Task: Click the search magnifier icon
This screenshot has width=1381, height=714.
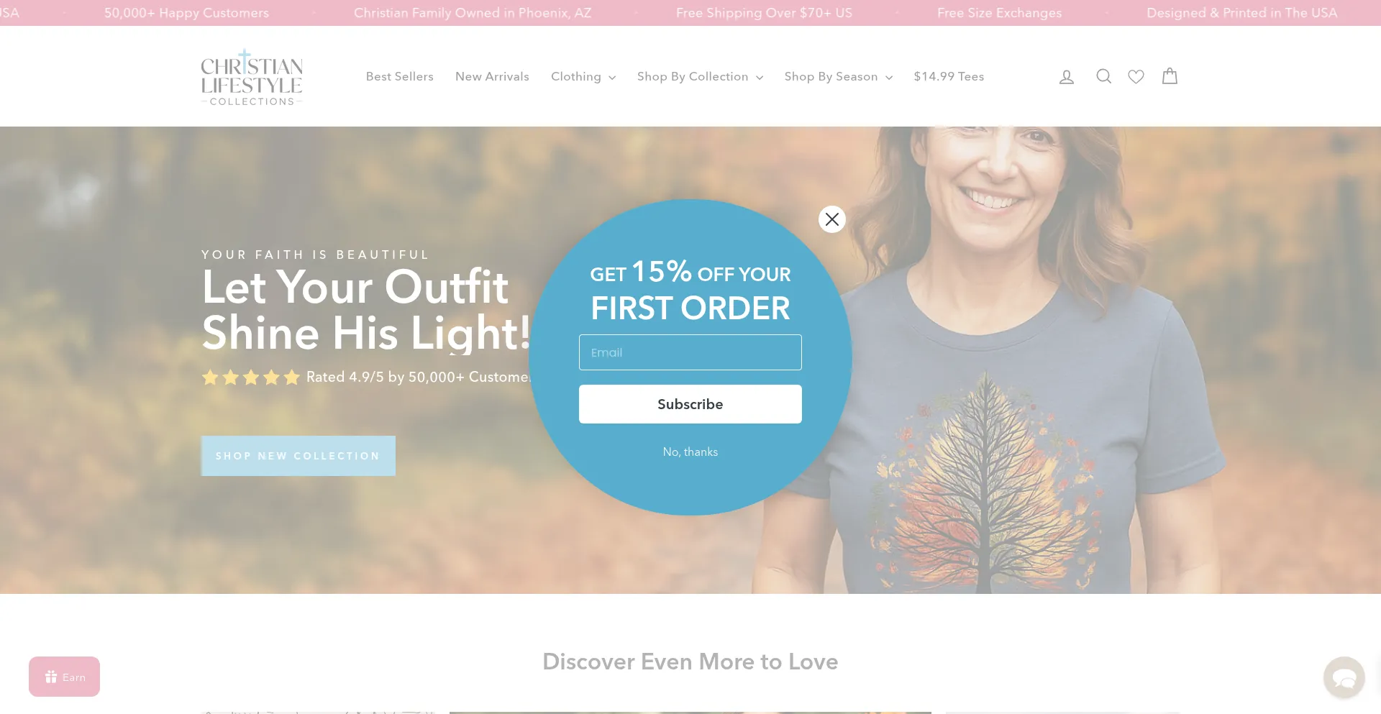Action: click(x=1103, y=76)
